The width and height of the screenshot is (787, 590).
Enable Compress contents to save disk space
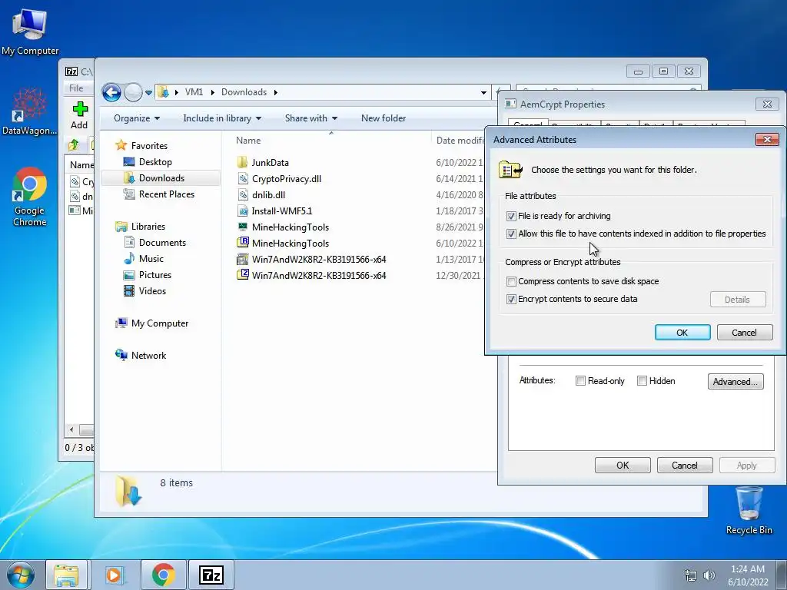pyautogui.click(x=511, y=281)
